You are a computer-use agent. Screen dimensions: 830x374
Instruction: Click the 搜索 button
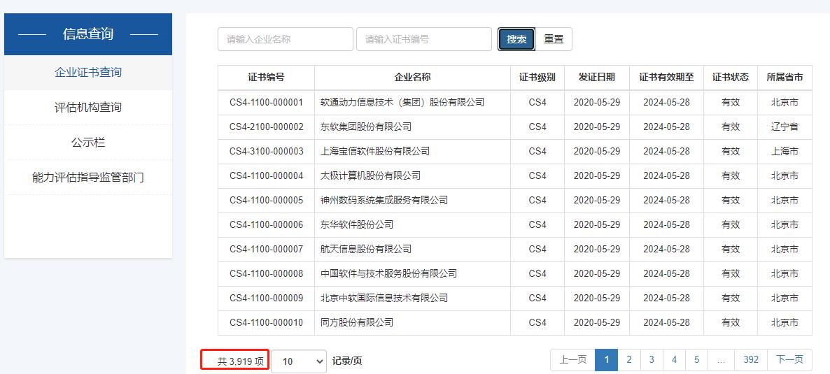pos(516,39)
